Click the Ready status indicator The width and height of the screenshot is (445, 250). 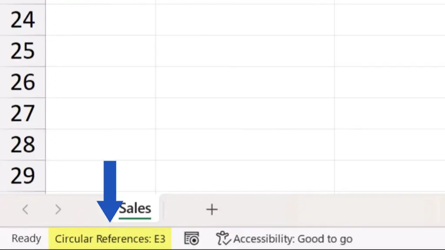click(26, 239)
